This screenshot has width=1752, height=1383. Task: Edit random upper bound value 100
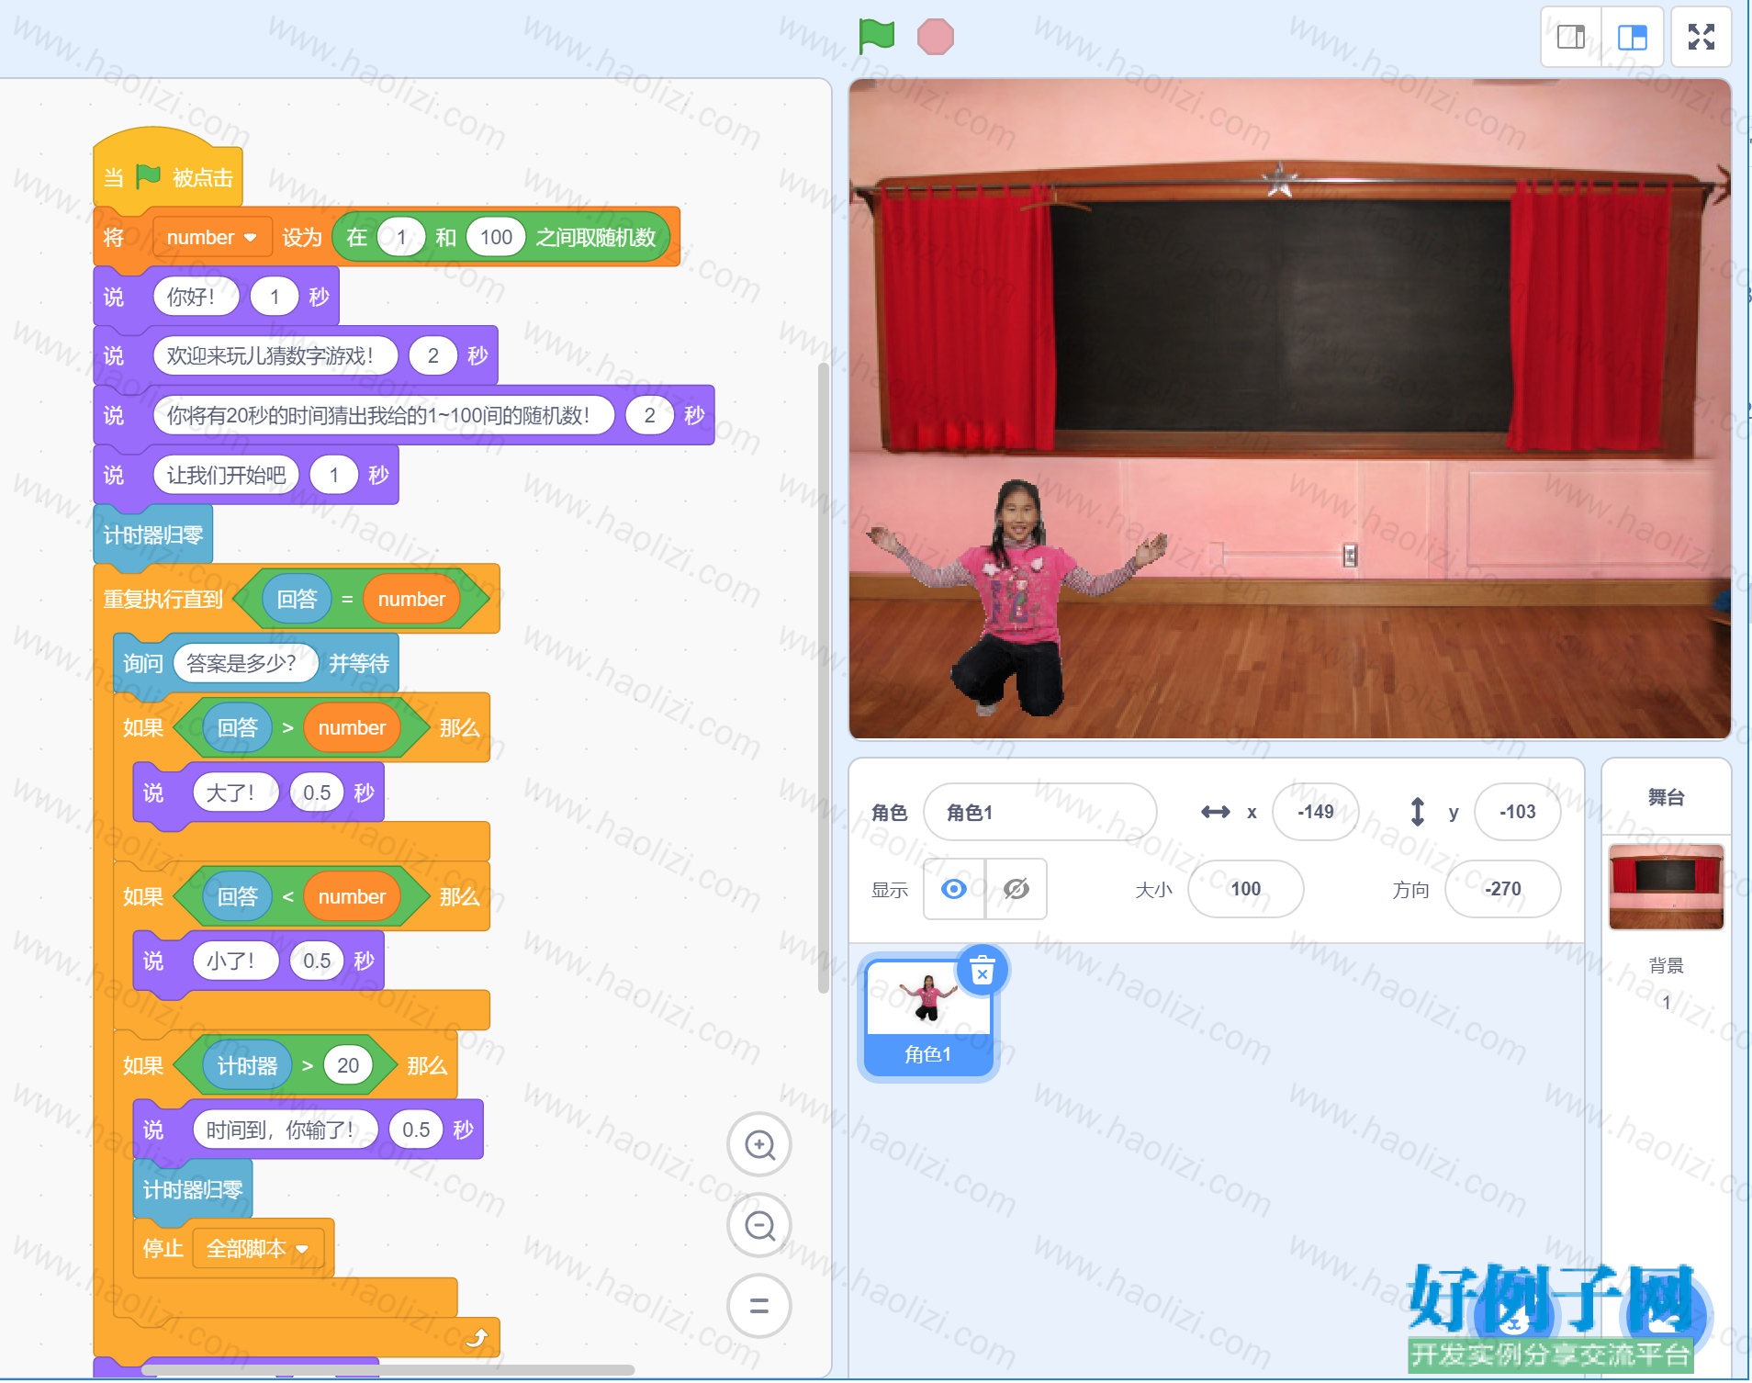pyautogui.click(x=496, y=237)
